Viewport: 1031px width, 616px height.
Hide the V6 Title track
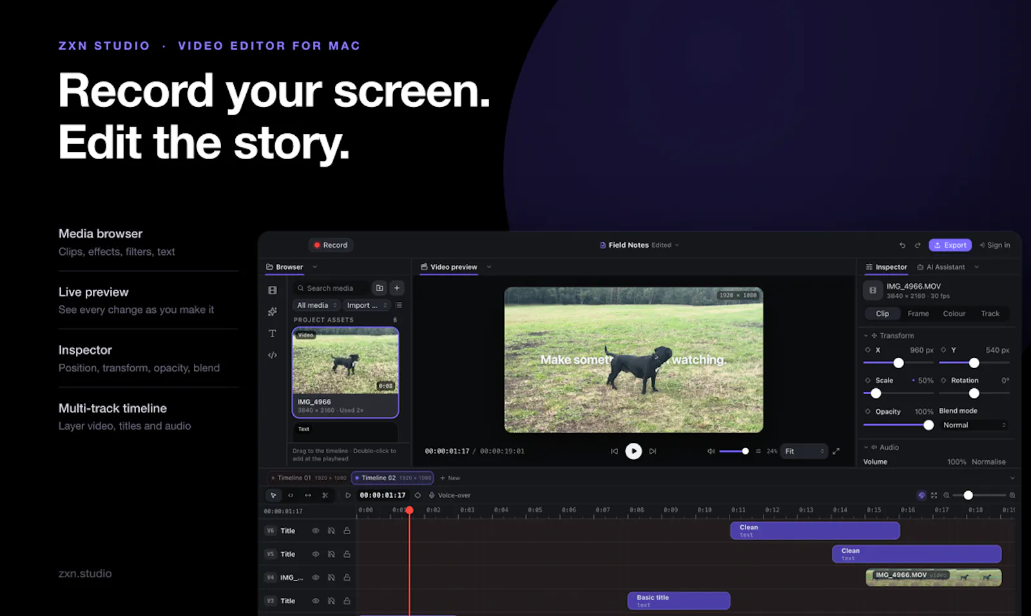point(316,531)
